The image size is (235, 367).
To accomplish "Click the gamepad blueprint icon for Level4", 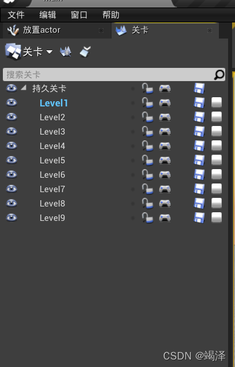I will click(165, 146).
